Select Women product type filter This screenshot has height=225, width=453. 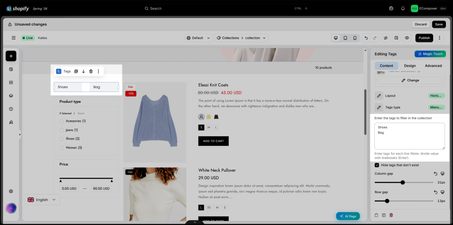[x=61, y=148]
